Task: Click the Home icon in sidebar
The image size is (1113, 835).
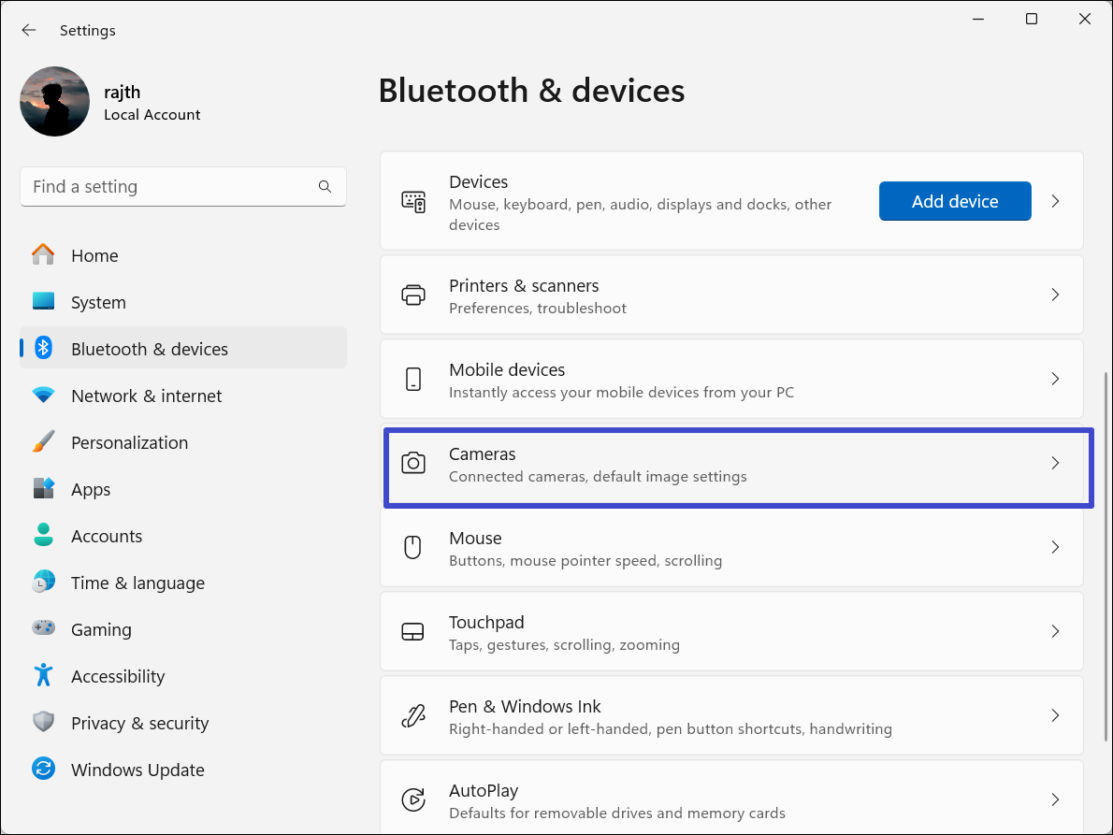Action: click(43, 255)
